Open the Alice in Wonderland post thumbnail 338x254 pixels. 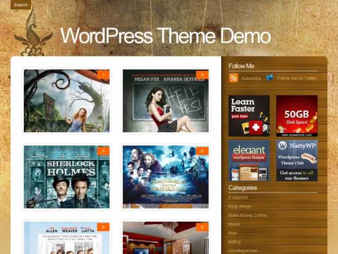coord(67,101)
